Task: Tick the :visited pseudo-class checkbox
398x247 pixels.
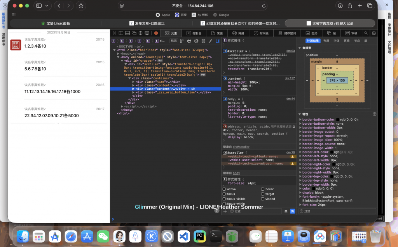Action: [262, 199]
